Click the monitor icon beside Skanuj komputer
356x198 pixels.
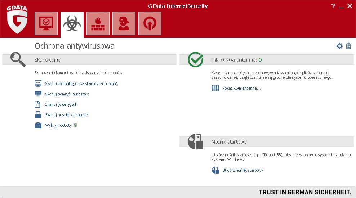pos(38,83)
